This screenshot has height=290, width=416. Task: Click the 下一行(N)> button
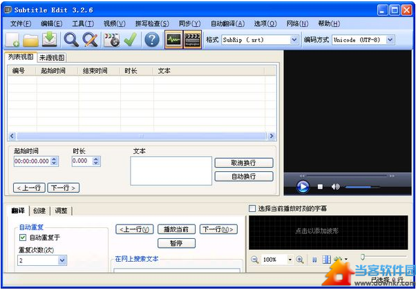tap(218, 229)
